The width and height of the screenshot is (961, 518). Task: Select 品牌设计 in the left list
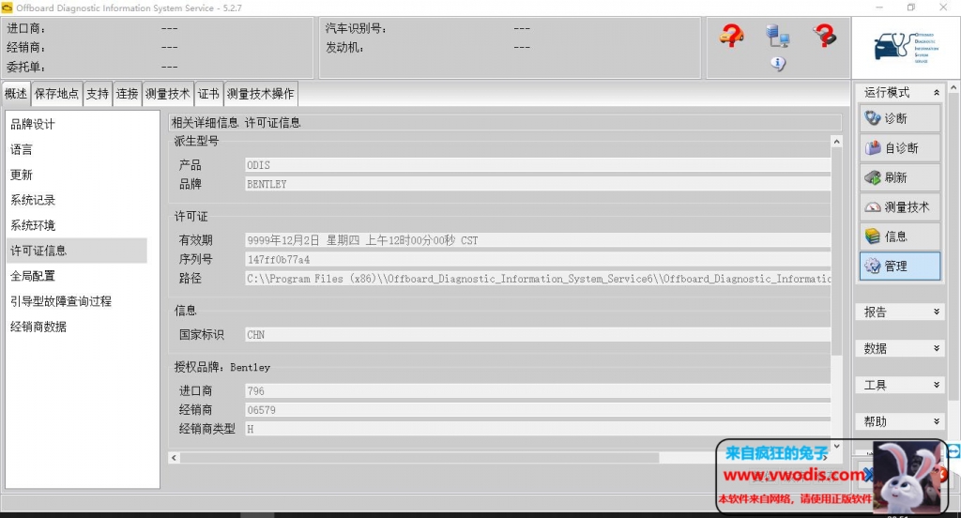pos(77,125)
